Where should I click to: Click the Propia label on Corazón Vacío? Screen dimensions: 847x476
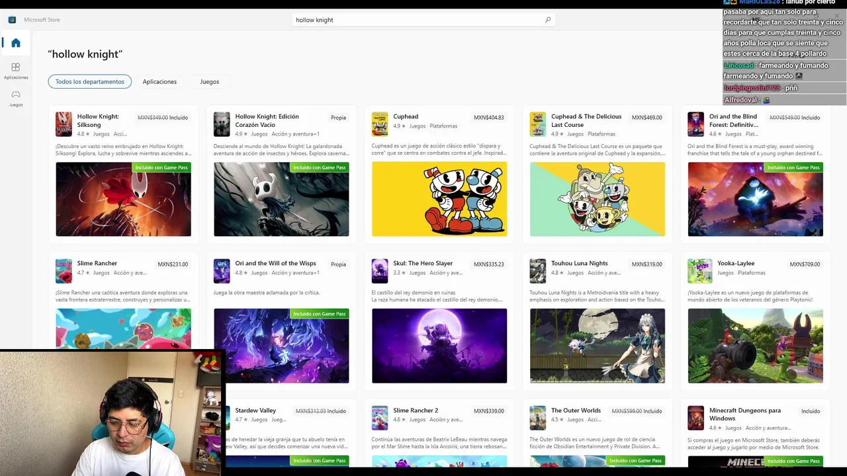[x=338, y=118]
